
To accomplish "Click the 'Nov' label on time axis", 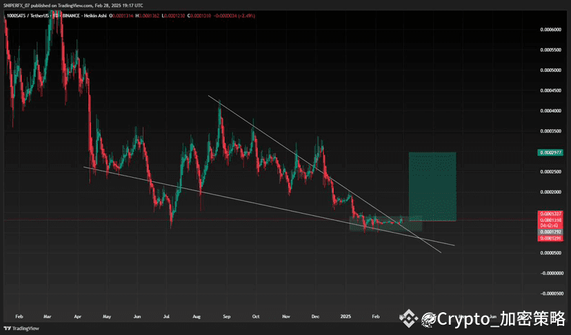I will (286, 316).
